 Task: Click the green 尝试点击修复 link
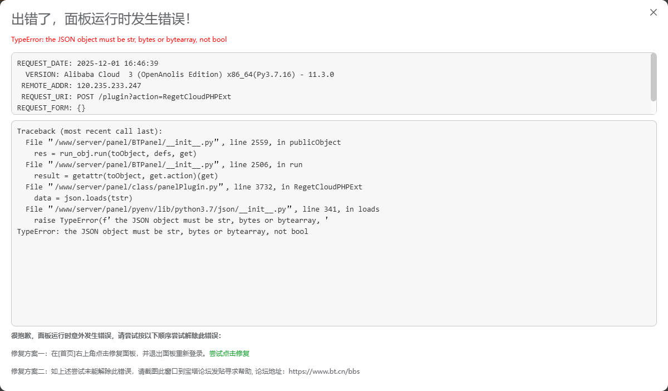point(229,354)
